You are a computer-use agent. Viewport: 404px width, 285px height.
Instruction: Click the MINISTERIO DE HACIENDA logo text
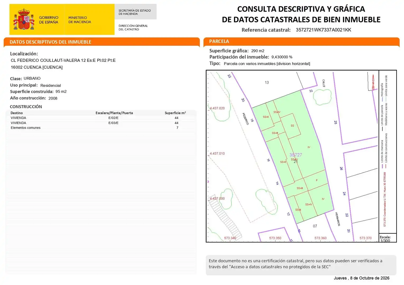point(80,20)
